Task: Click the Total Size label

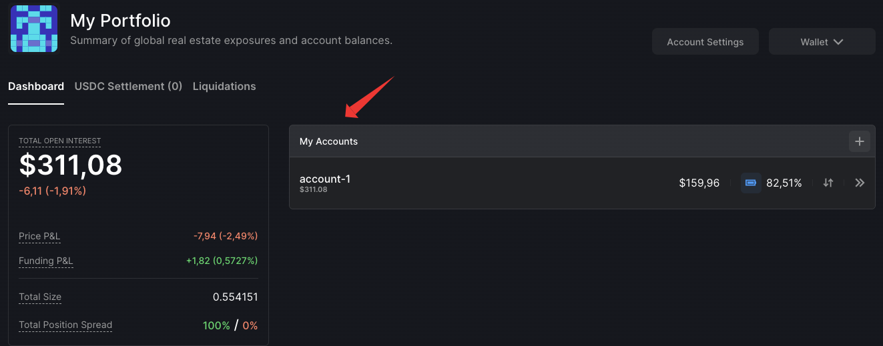Action: (x=40, y=297)
